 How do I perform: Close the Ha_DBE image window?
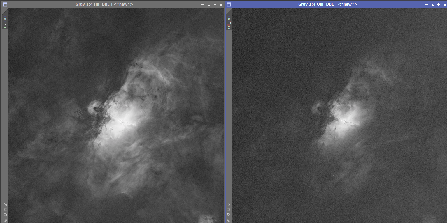coord(221,5)
